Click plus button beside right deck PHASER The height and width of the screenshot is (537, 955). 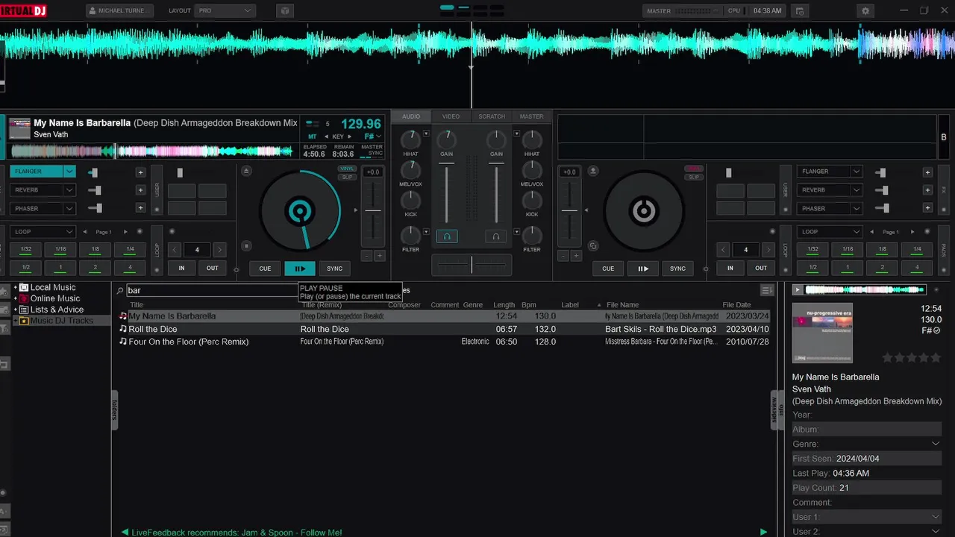tap(927, 209)
